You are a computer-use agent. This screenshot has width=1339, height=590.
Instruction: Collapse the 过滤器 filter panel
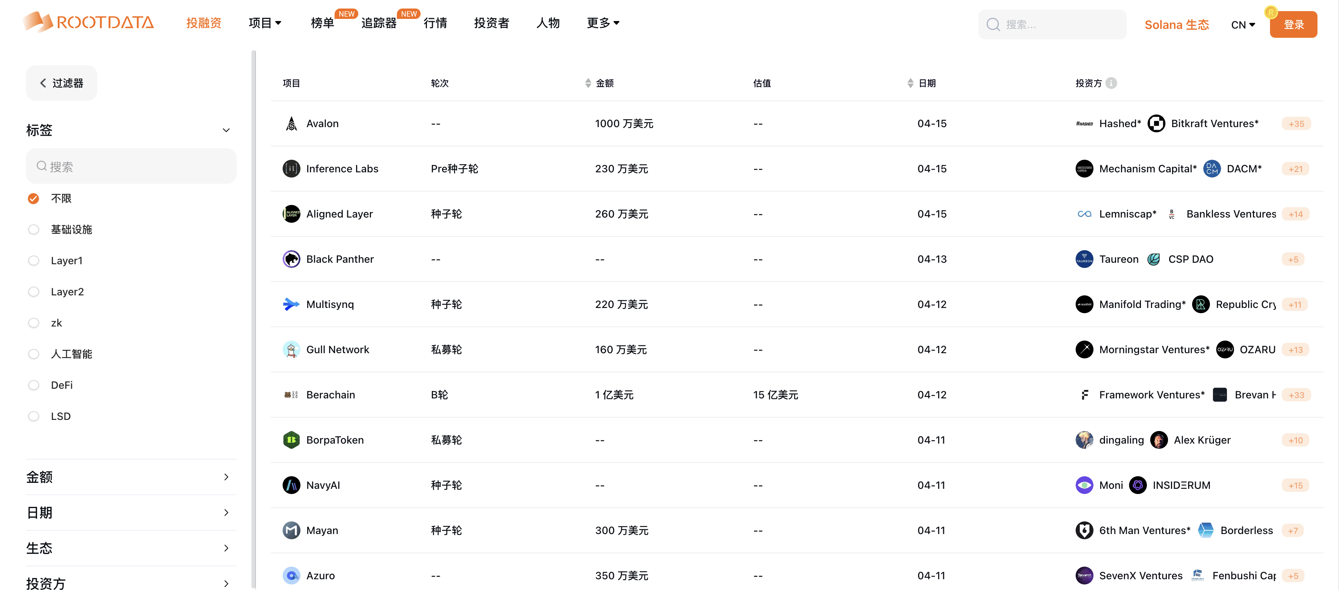pos(61,83)
